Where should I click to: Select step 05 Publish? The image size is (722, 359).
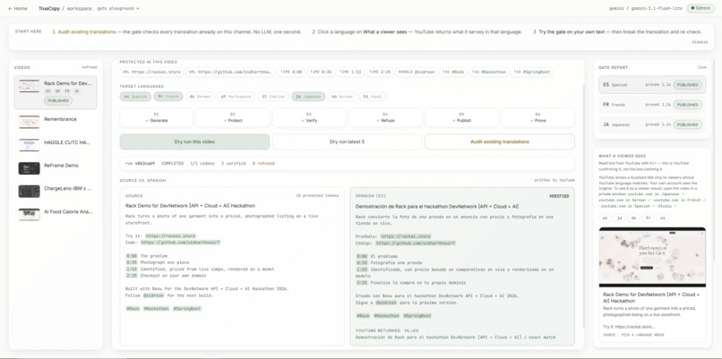[461, 117]
